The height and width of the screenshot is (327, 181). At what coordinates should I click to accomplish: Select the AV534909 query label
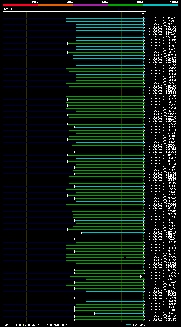click(x=11, y=9)
